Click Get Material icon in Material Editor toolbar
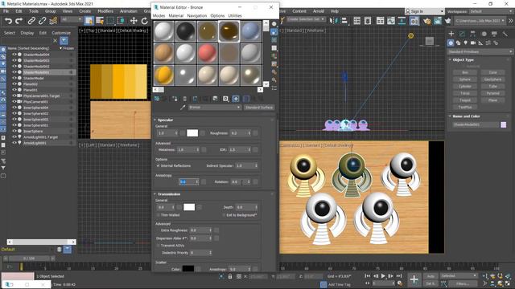Screen dimensions: 515x289 click(157, 99)
